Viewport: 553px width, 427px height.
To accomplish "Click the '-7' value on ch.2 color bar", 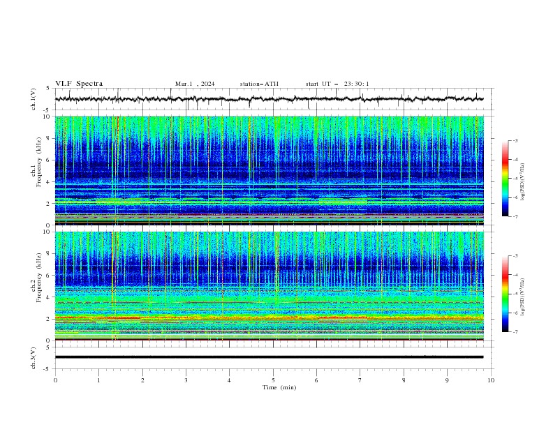I will [x=515, y=331].
